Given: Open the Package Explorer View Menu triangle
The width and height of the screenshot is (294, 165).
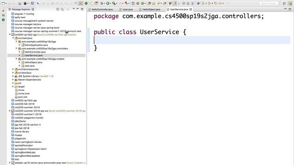Looking at the screenshot, I should click(x=73, y=9).
